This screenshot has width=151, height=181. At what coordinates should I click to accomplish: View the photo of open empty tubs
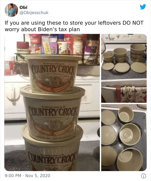click(124, 138)
